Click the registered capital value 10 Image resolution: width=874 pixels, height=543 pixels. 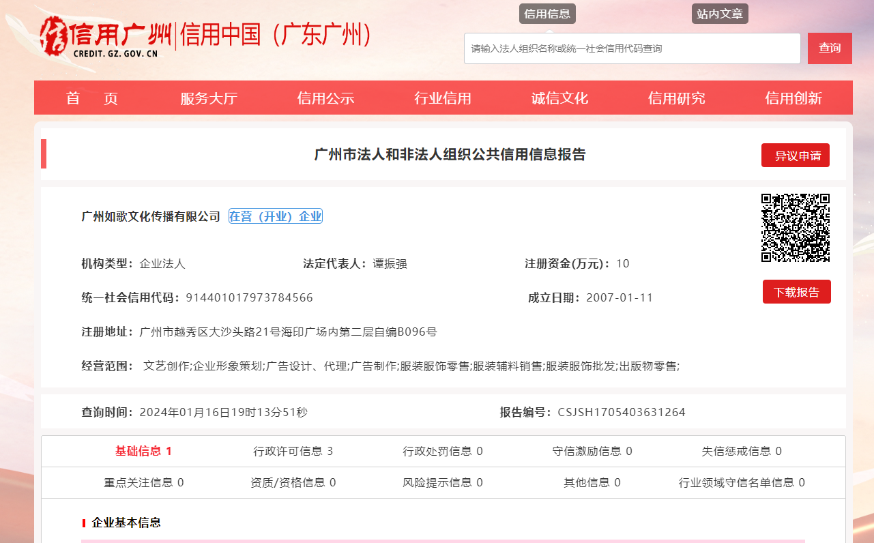coord(622,263)
